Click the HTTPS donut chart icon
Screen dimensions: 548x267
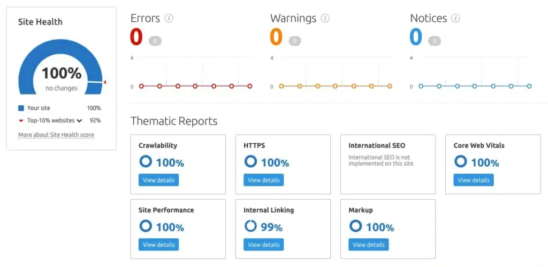tap(250, 161)
